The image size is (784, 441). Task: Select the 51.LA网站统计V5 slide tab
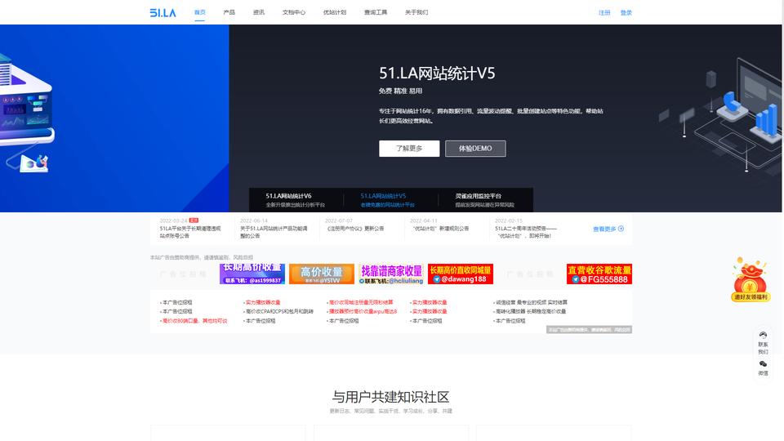coord(387,200)
